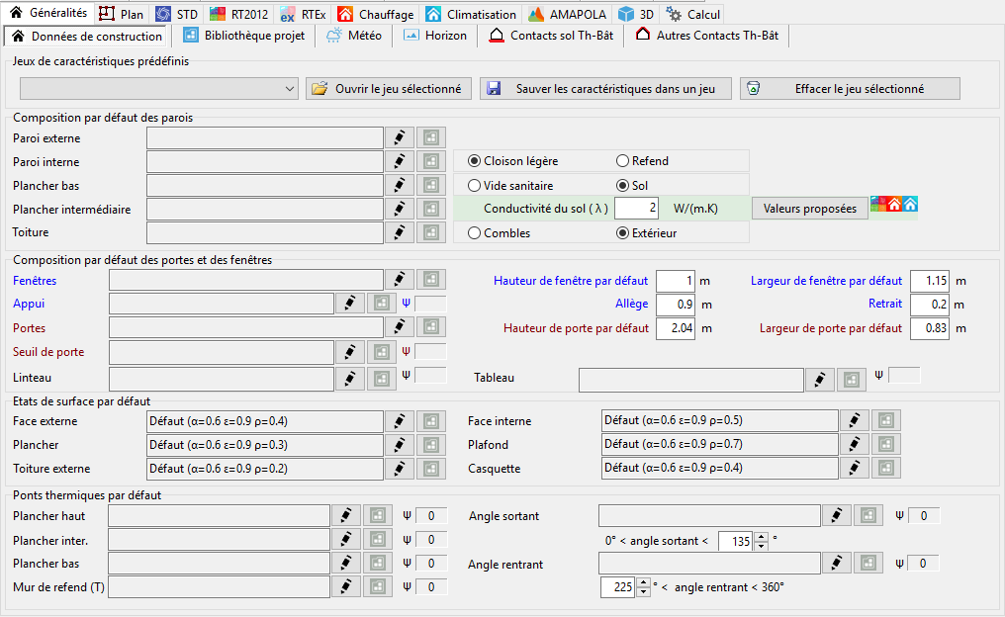
Task: Select the Refend radio button
Action: [x=622, y=161]
